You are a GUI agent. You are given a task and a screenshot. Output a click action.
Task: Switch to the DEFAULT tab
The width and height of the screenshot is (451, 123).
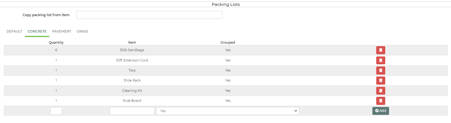click(x=14, y=31)
